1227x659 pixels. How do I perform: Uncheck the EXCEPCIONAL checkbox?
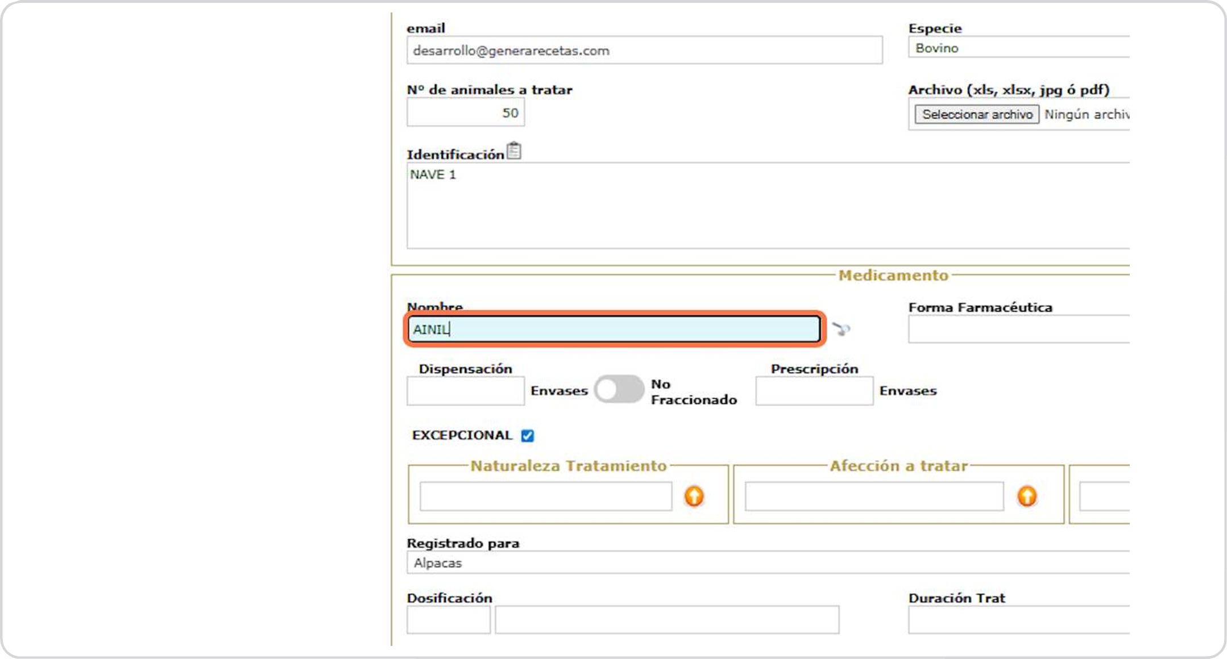(528, 436)
